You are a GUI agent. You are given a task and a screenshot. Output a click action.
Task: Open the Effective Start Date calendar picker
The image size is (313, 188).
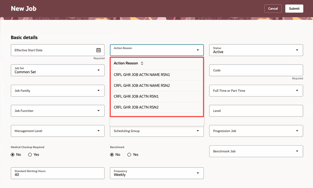click(98, 50)
